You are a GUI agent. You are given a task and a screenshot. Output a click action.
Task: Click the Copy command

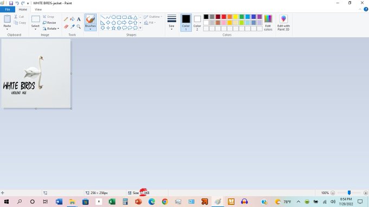[x=20, y=23]
